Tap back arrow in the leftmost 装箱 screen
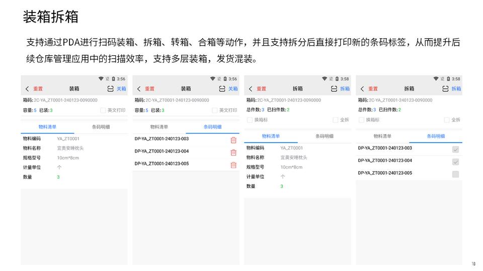The width and height of the screenshot is (483, 271). point(27,89)
